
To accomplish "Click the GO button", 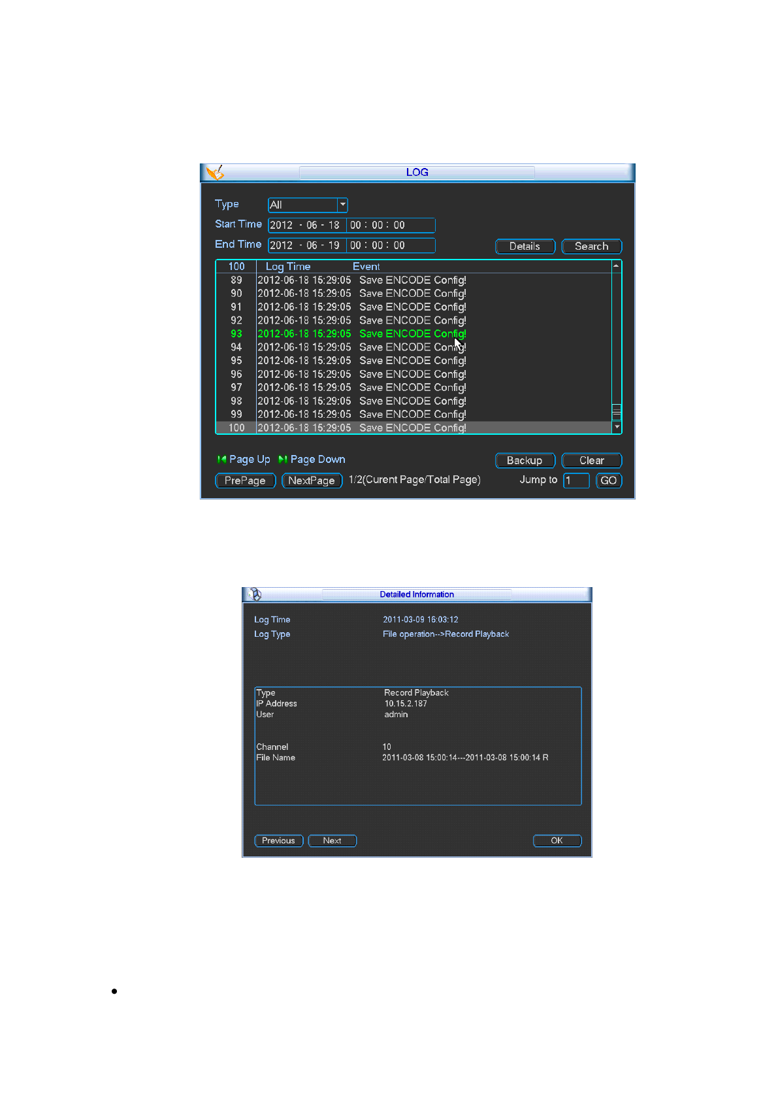I will 608,481.
